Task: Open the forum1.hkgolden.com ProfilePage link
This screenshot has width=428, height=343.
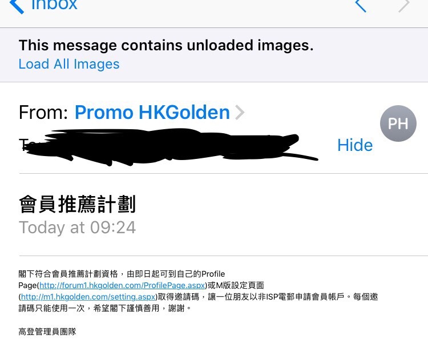Action: coord(122,286)
